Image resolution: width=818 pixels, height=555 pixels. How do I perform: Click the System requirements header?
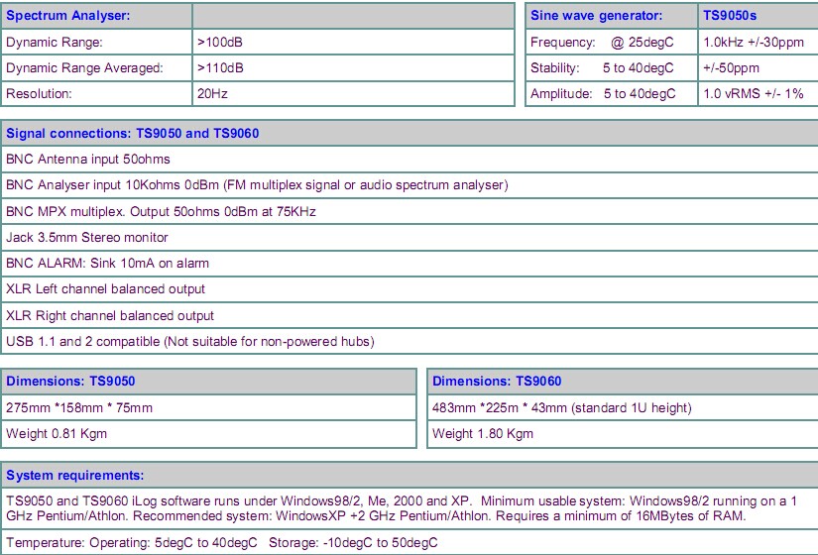(x=75, y=475)
